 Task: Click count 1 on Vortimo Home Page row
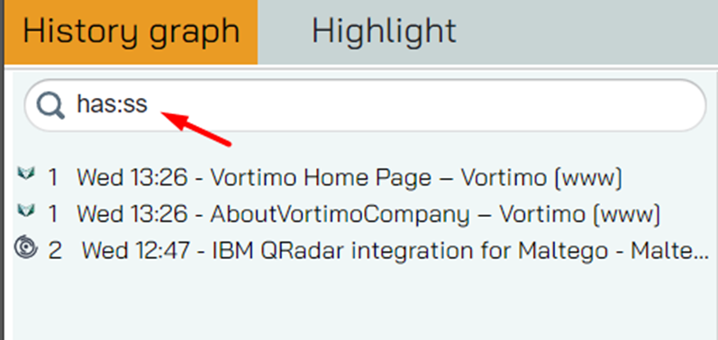(53, 178)
